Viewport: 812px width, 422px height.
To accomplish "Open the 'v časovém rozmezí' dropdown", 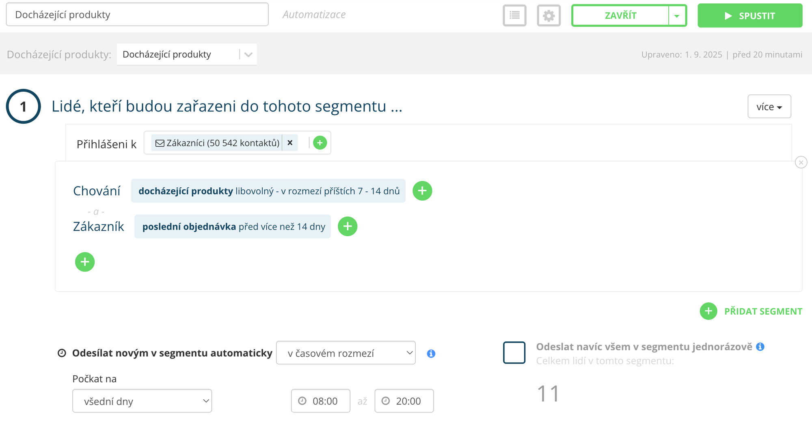I will (346, 353).
